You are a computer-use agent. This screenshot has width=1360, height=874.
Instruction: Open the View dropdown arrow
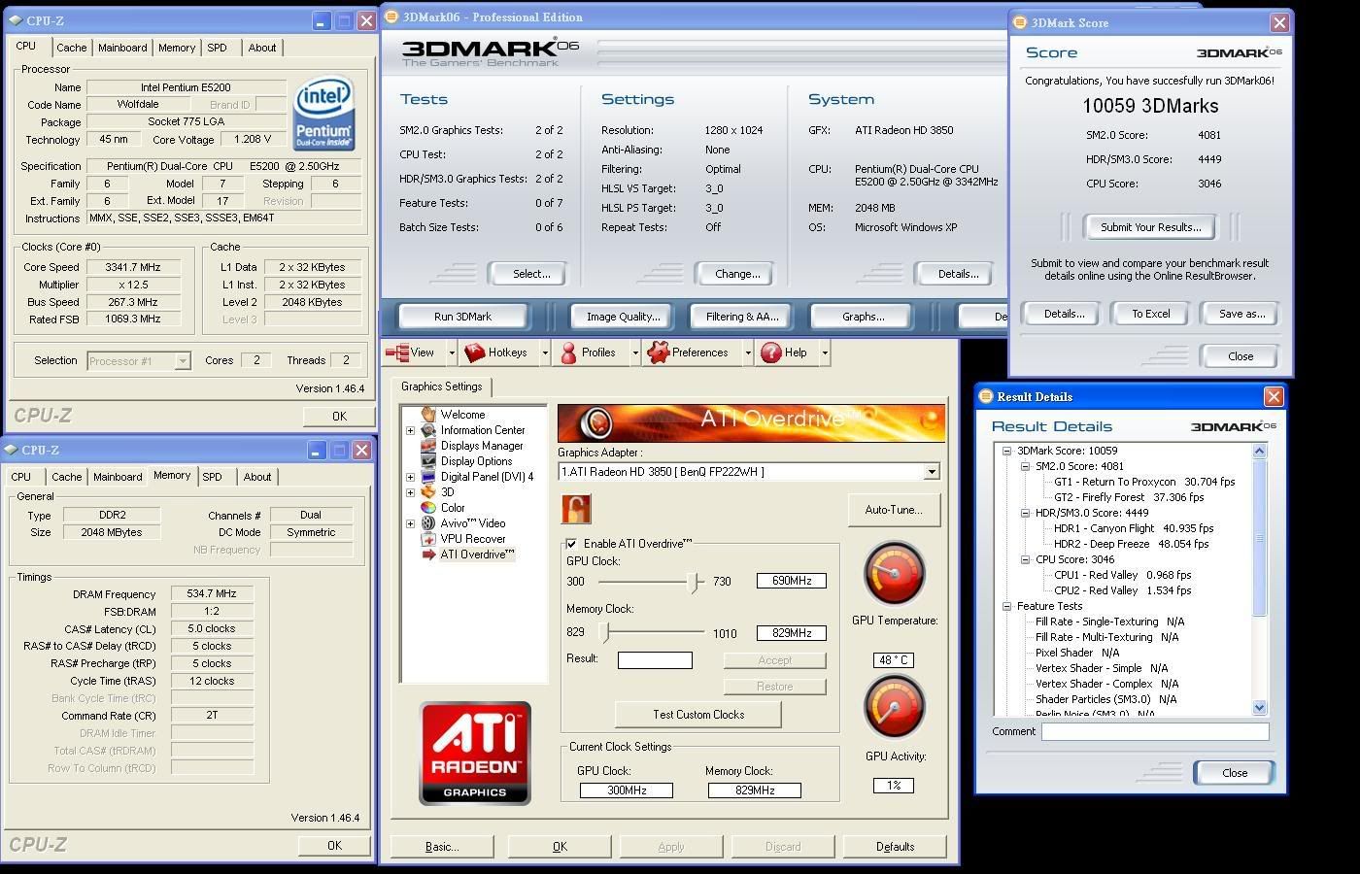pyautogui.click(x=451, y=353)
